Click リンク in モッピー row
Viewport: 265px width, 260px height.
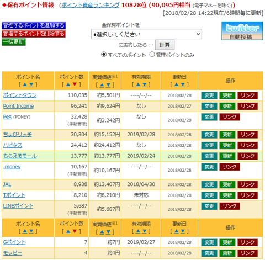(247, 253)
